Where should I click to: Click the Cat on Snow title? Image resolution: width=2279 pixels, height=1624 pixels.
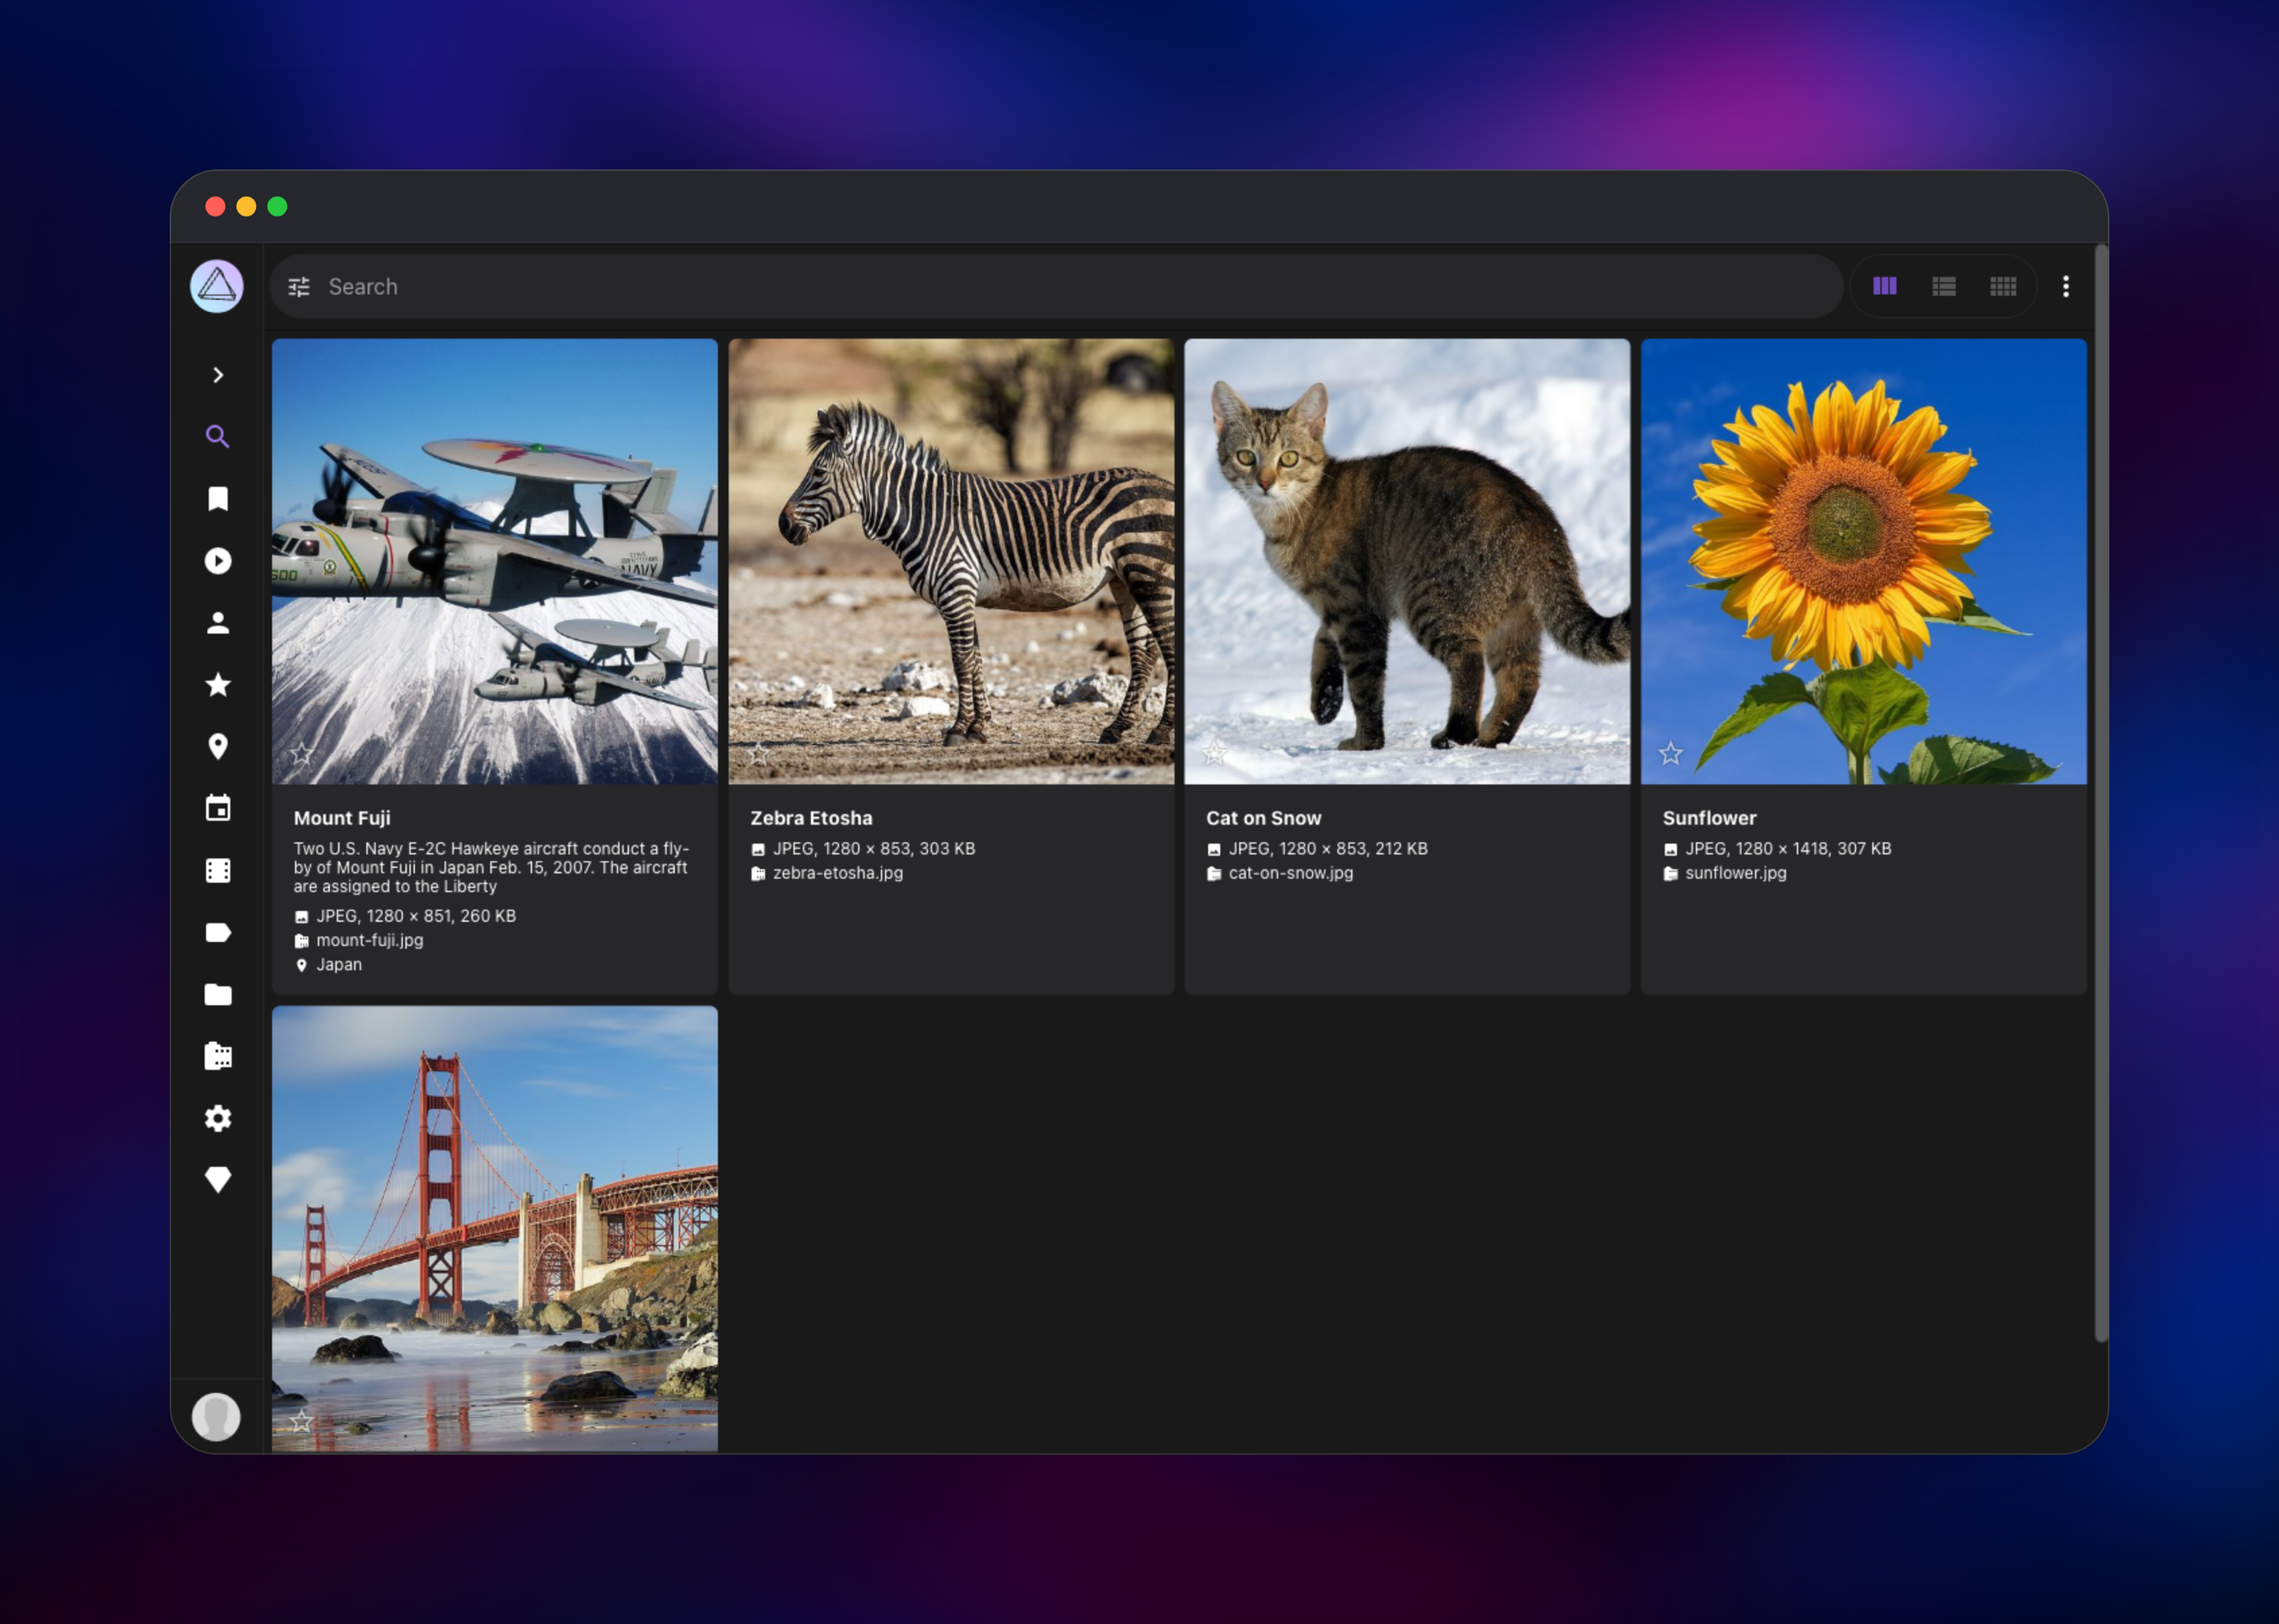[x=1264, y=818]
